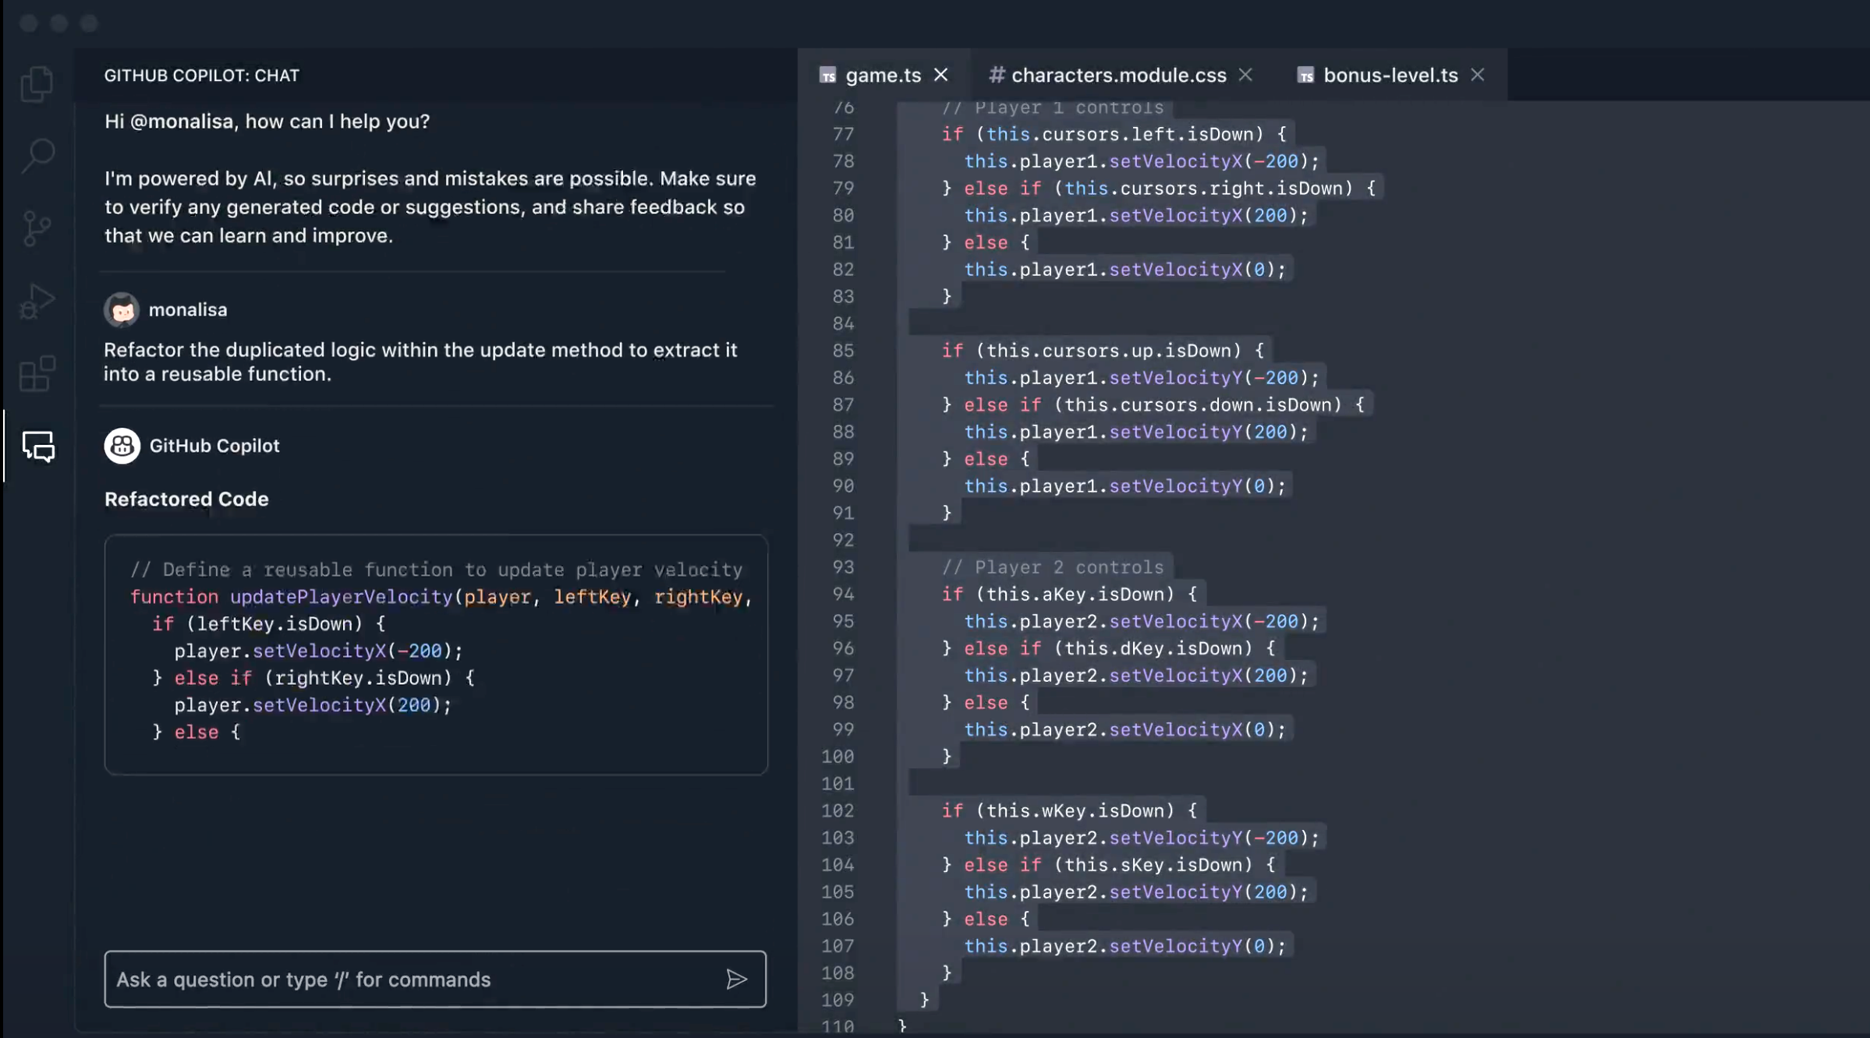Open the Extensions blocks icon
Viewport: 1870px width, 1038px height.
pos(37,374)
